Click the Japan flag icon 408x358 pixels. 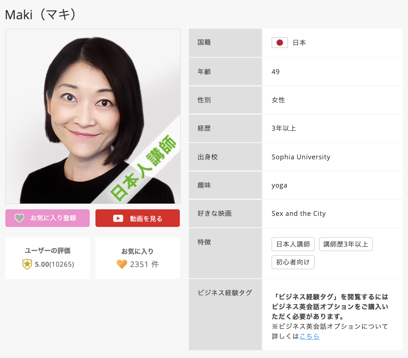(280, 43)
